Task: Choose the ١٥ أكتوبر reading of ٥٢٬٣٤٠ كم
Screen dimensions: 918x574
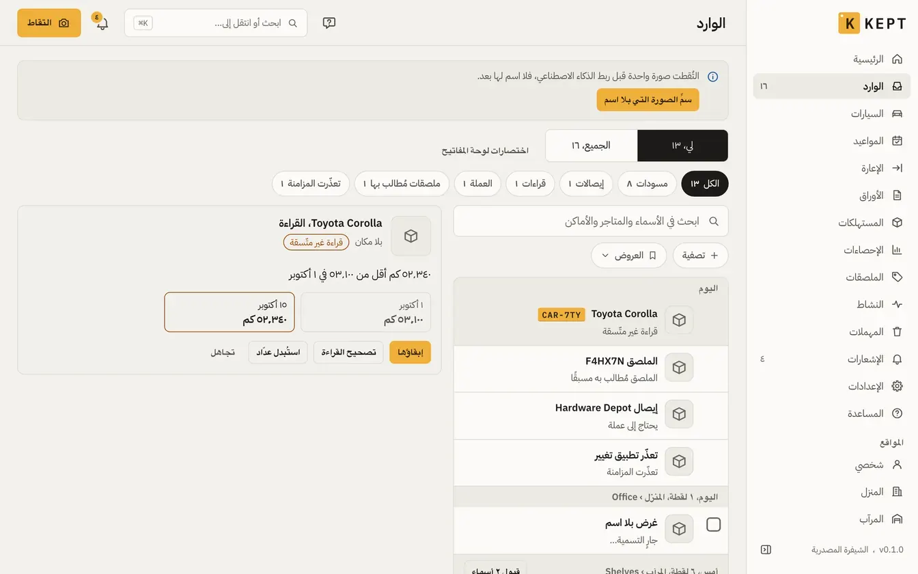Action: pos(229,312)
